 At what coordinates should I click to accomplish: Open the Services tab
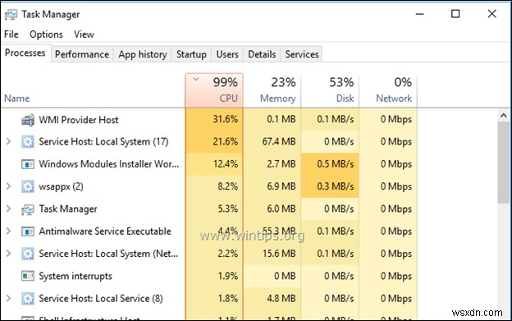click(302, 54)
